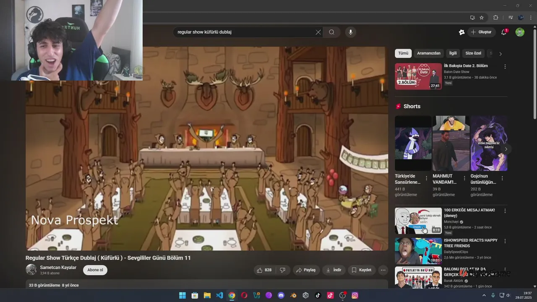Open Chrome profile avatar
Screen dimensions: 537x302
click(521, 18)
